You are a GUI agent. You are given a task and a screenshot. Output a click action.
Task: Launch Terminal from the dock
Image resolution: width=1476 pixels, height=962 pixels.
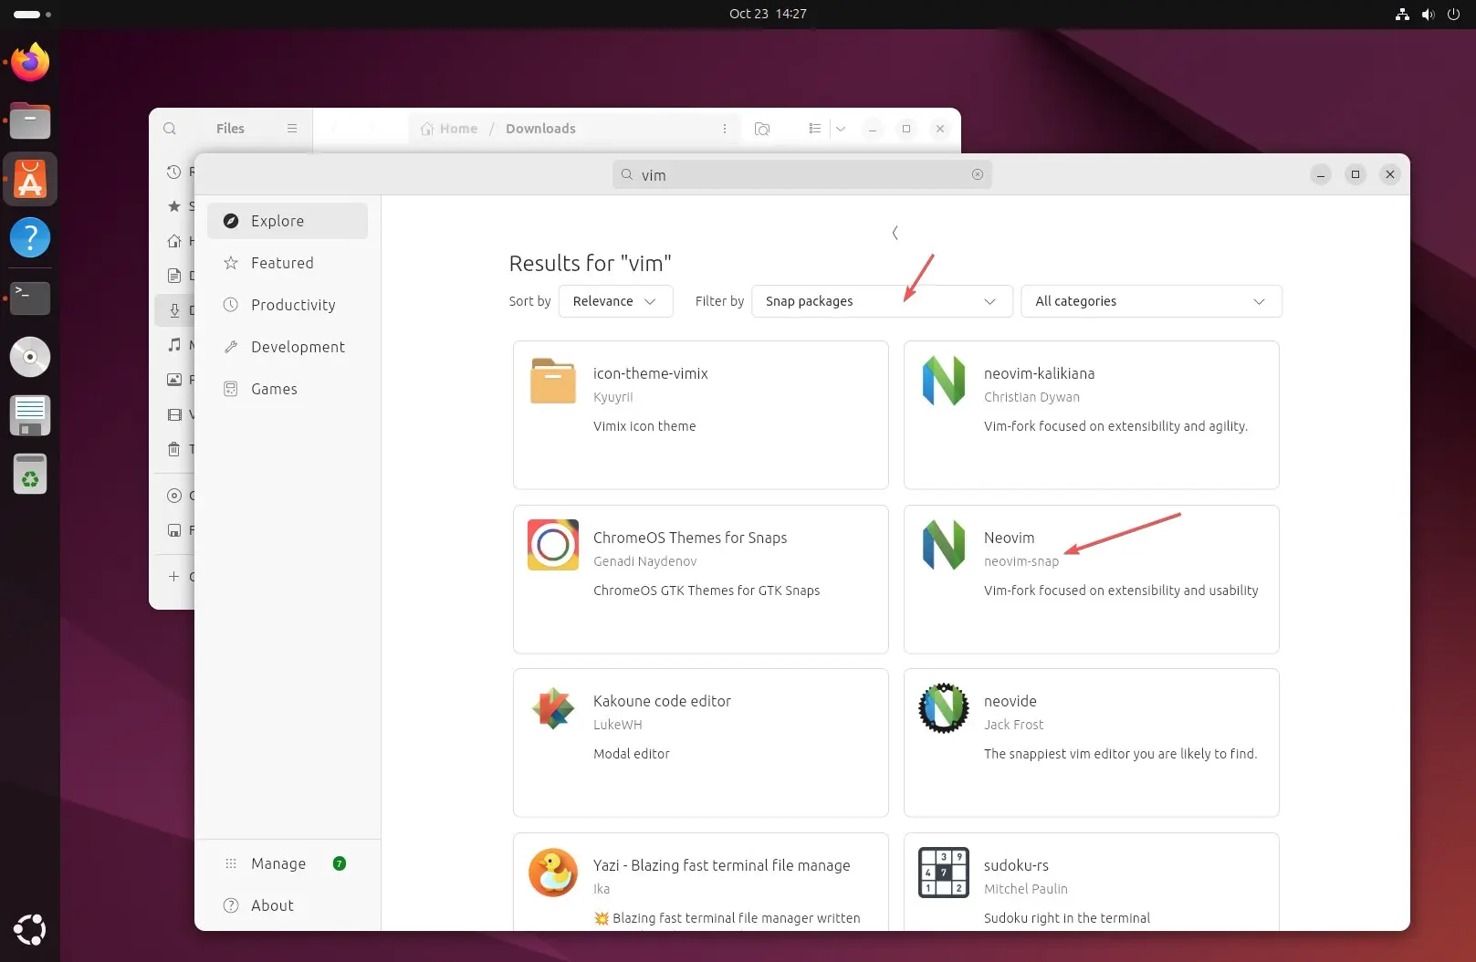(x=30, y=297)
